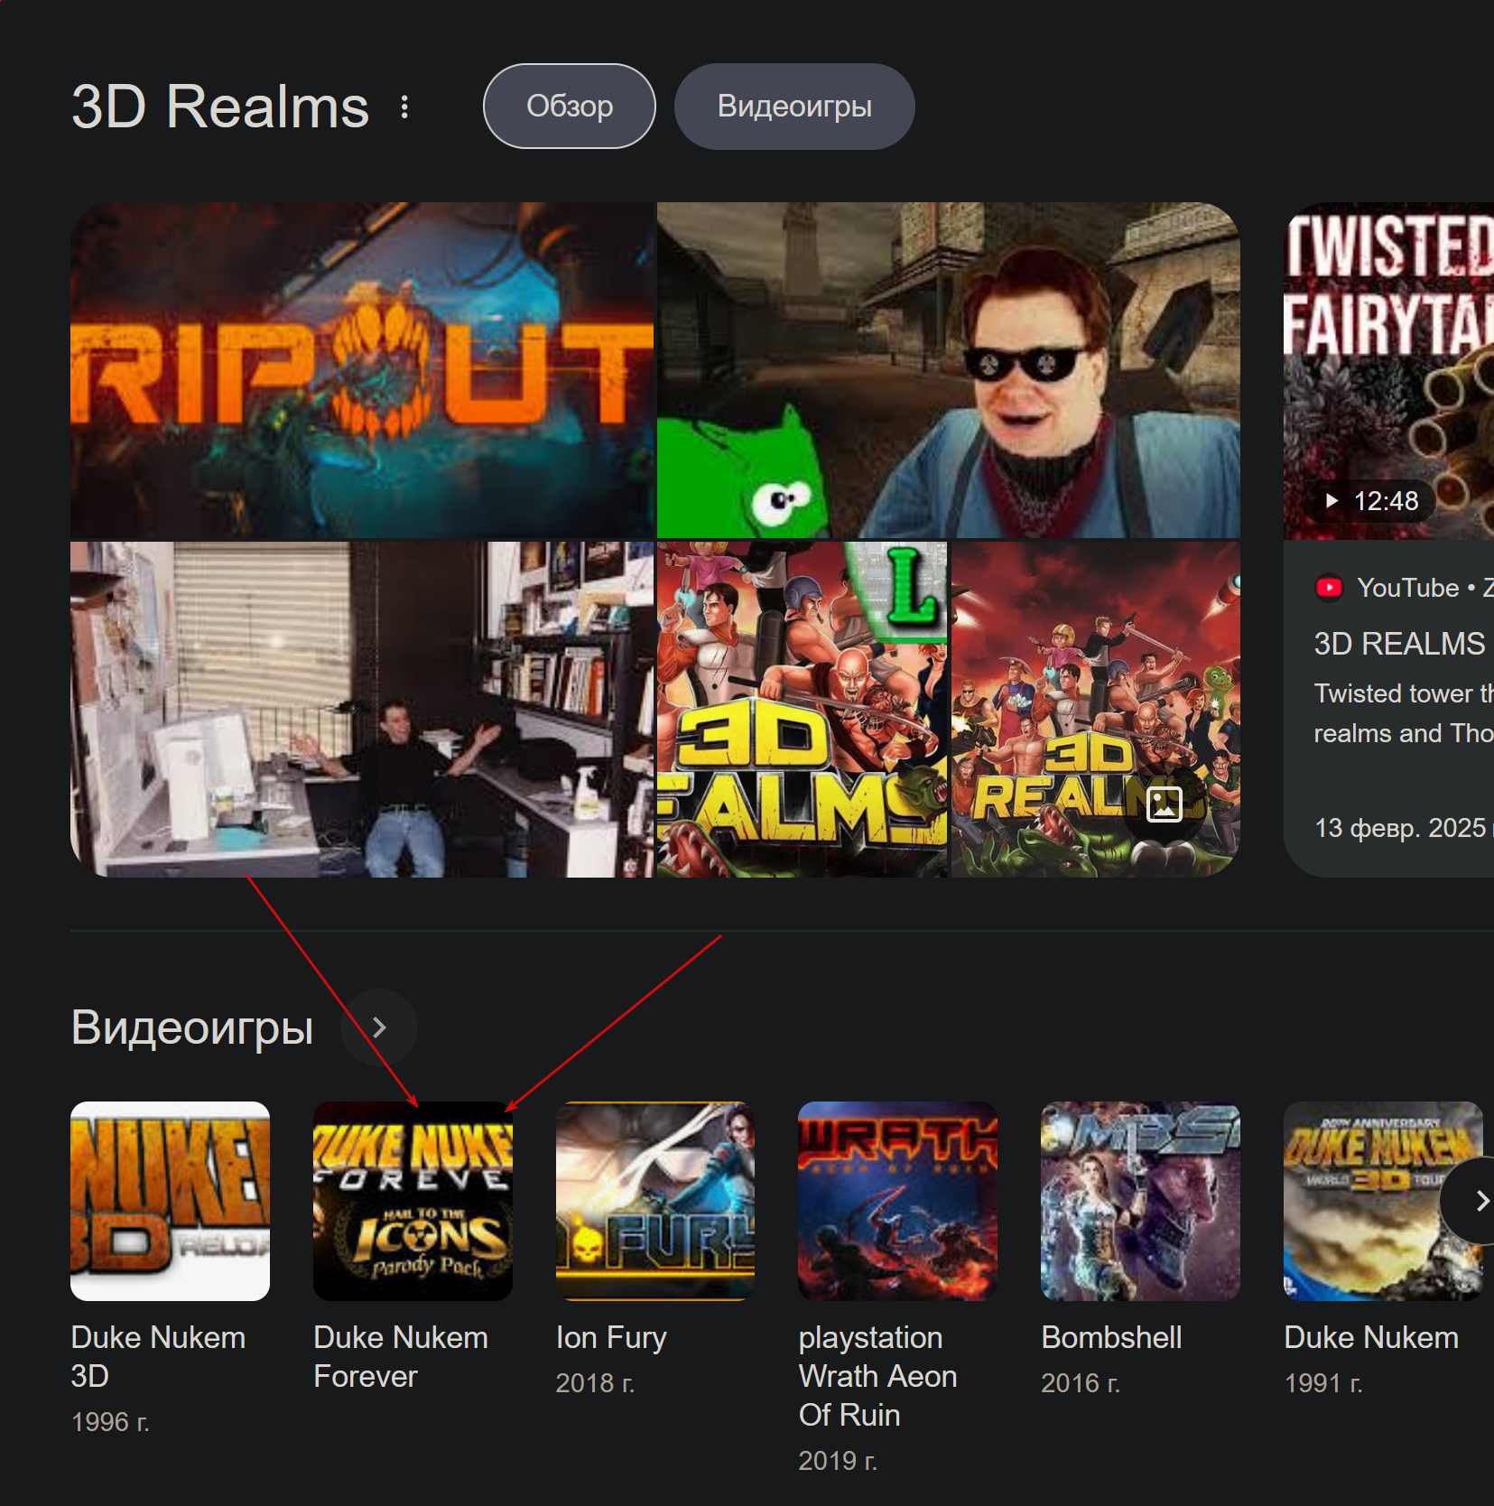Open the RIPOUT game image
This screenshot has width=1494, height=1506.
pyautogui.click(x=362, y=370)
